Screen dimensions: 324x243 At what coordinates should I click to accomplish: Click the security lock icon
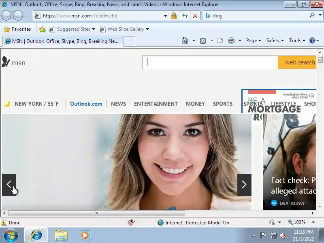(x=174, y=16)
